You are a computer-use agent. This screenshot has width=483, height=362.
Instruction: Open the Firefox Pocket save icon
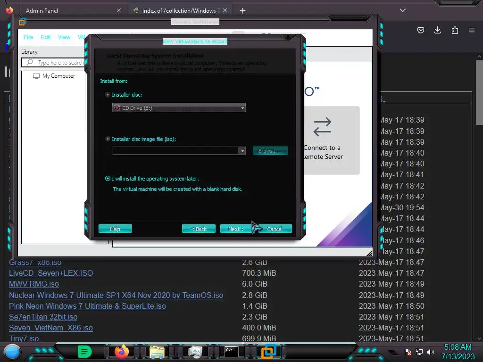tap(420, 30)
